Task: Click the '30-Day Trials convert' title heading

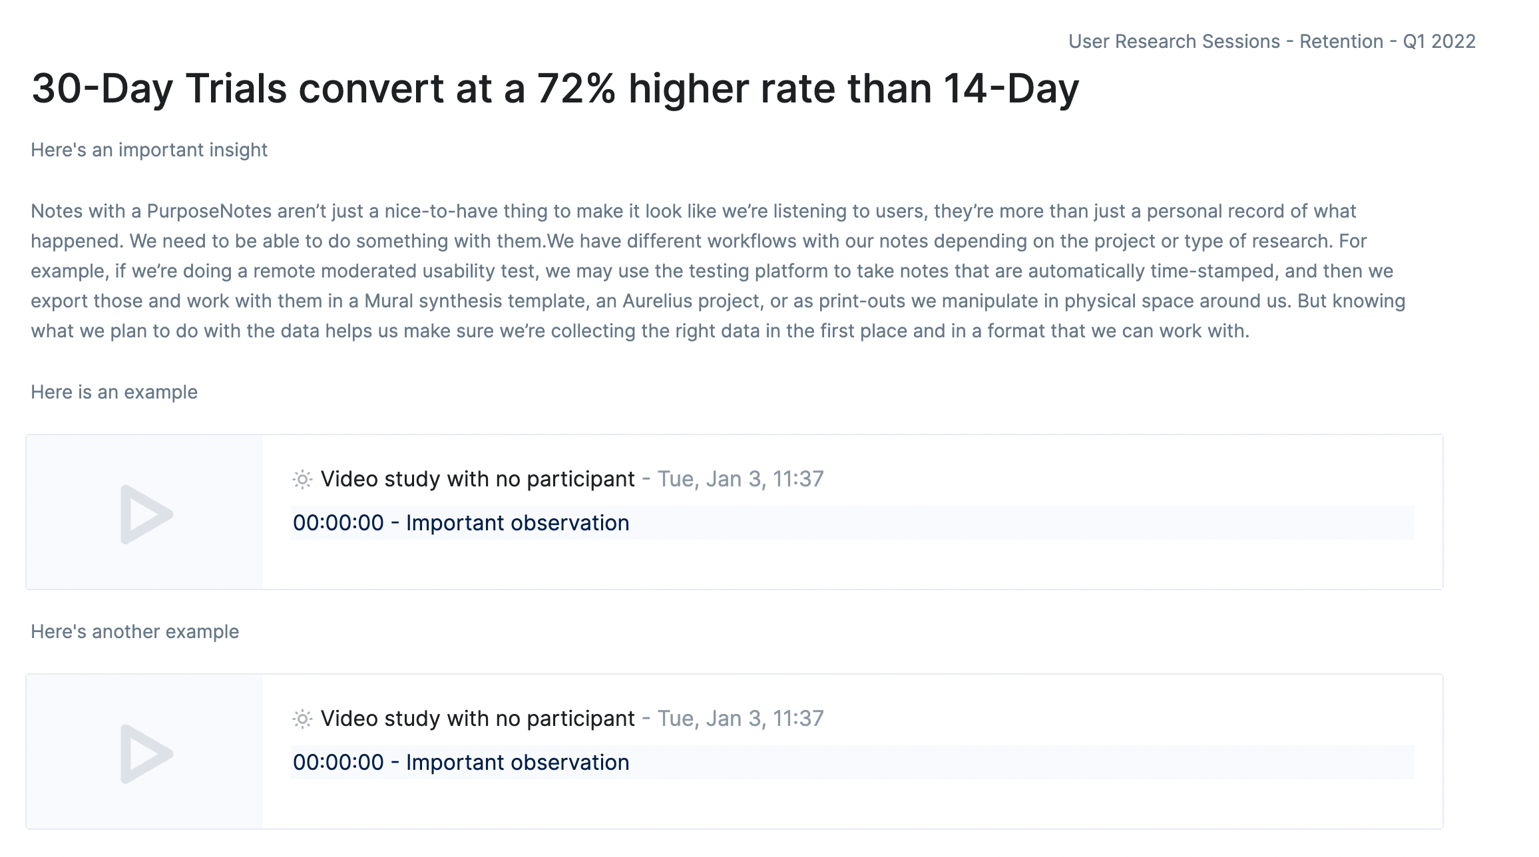Action: pyautogui.click(x=555, y=89)
